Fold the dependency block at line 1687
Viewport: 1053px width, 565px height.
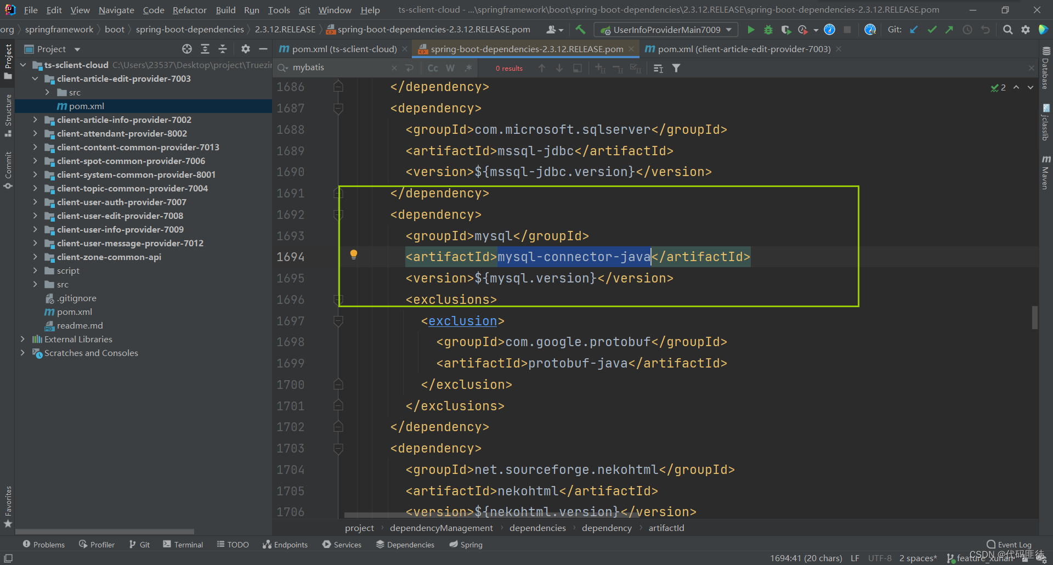click(338, 109)
